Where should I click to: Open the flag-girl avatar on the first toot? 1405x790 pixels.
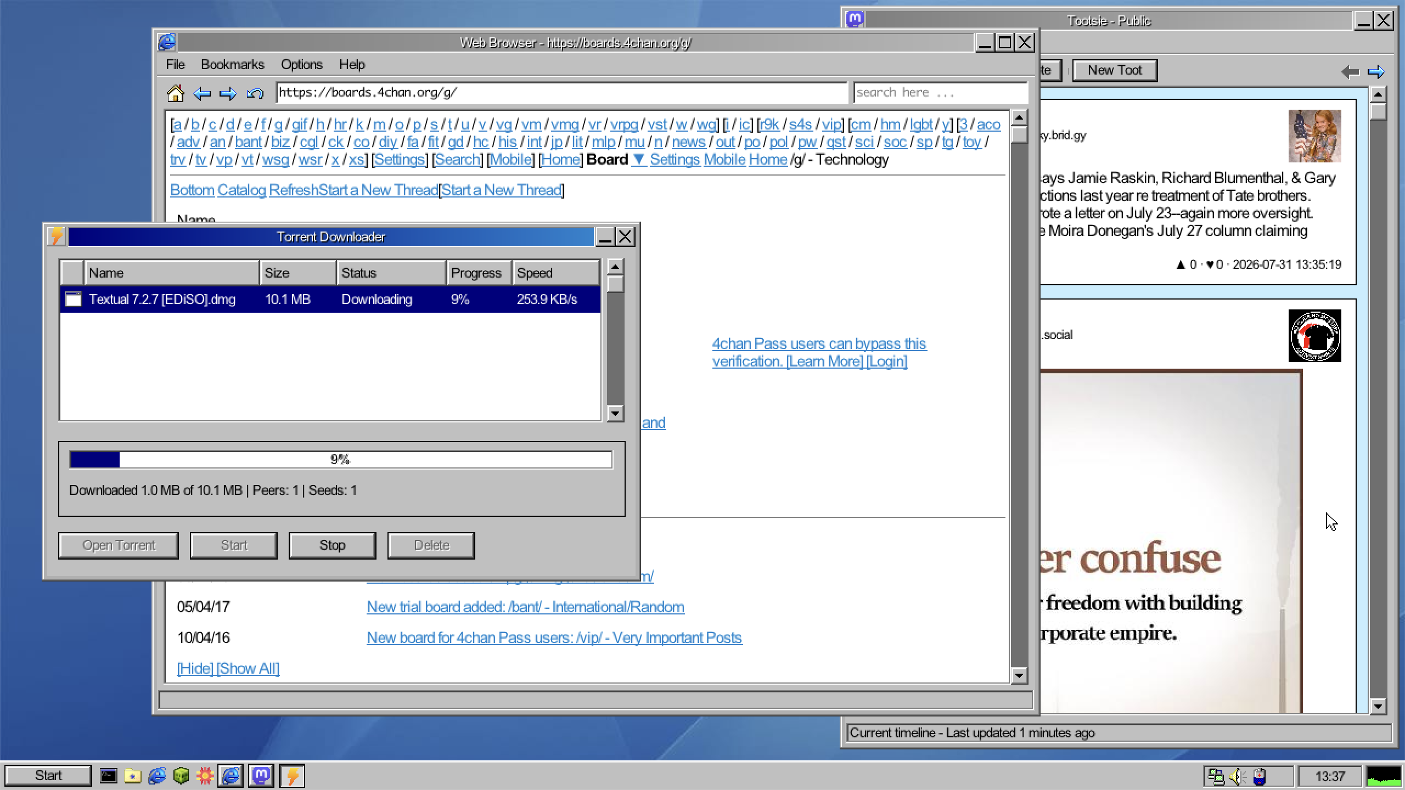click(1314, 136)
